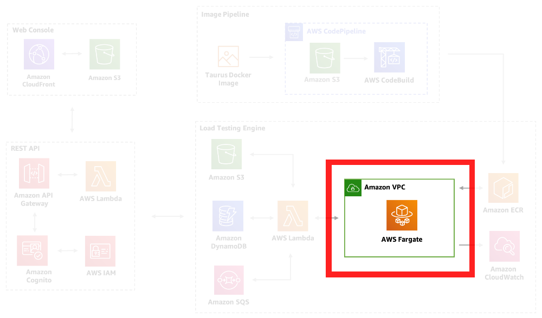Click the "Load Testing Engine" group title
Viewport: 542px width, 318px height.
pyautogui.click(x=233, y=128)
